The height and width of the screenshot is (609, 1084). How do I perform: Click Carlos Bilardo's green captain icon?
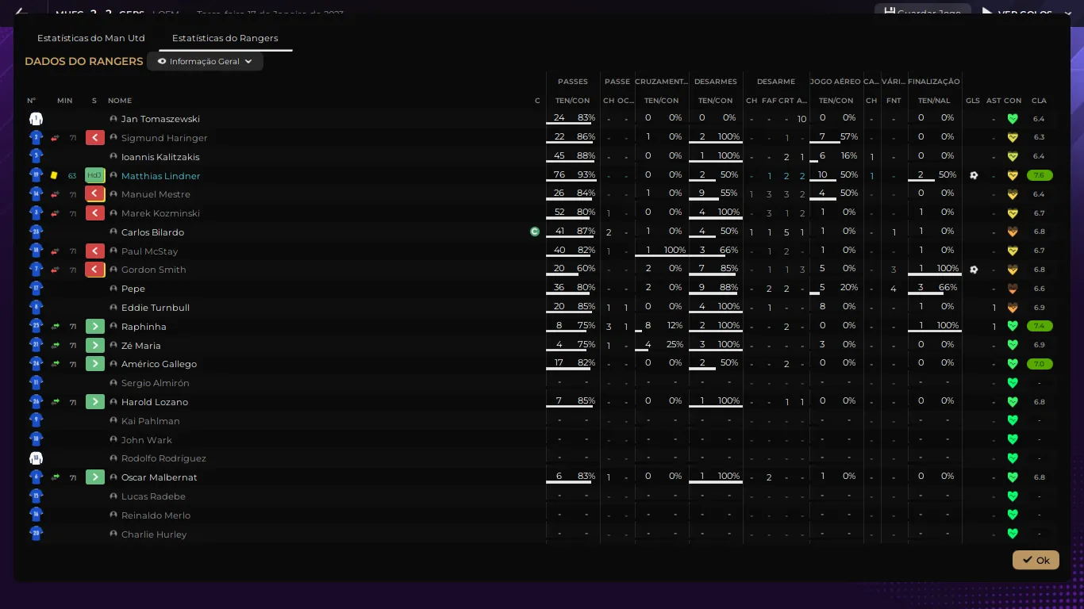[535, 232]
